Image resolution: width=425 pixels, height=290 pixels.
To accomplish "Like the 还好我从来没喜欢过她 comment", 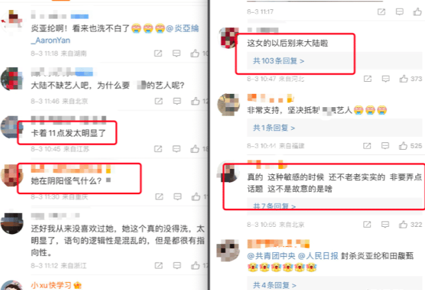I will (x=195, y=265).
